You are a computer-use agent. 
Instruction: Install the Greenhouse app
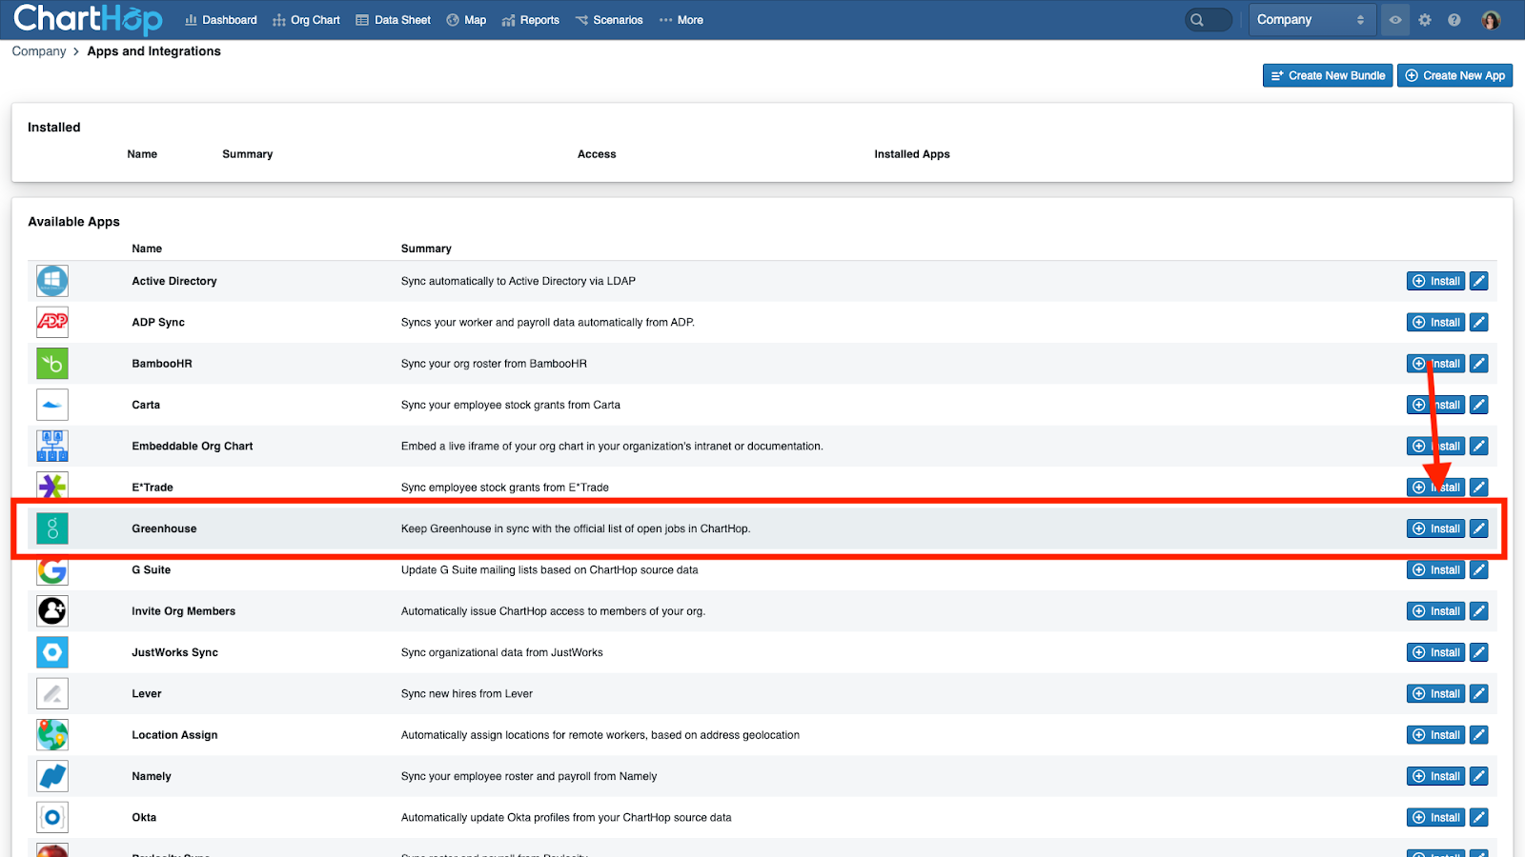pyautogui.click(x=1435, y=528)
